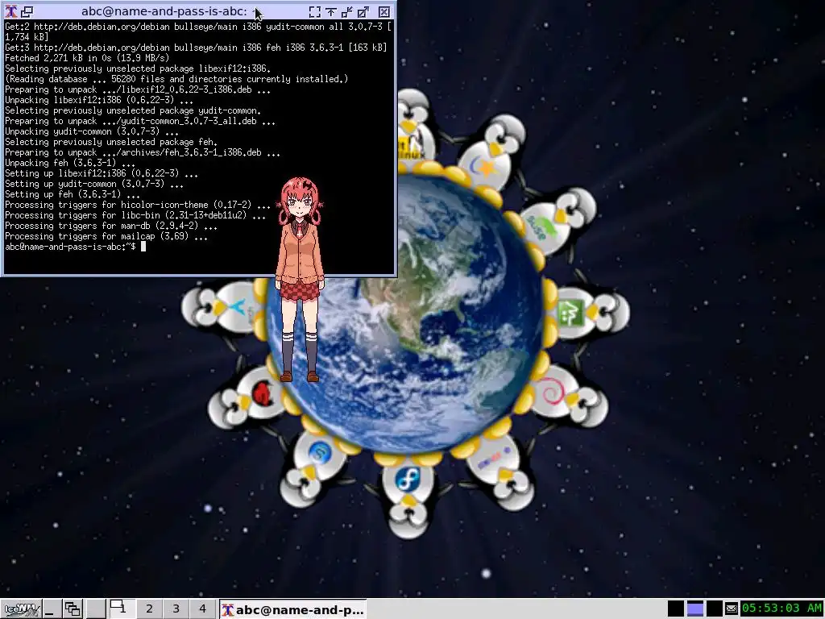Click the line 'Setting up feh (3.6.3-1) ...'
825x619 pixels.
pos(72,194)
